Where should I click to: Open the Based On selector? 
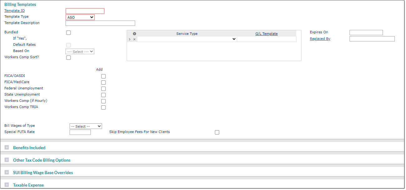(x=80, y=51)
